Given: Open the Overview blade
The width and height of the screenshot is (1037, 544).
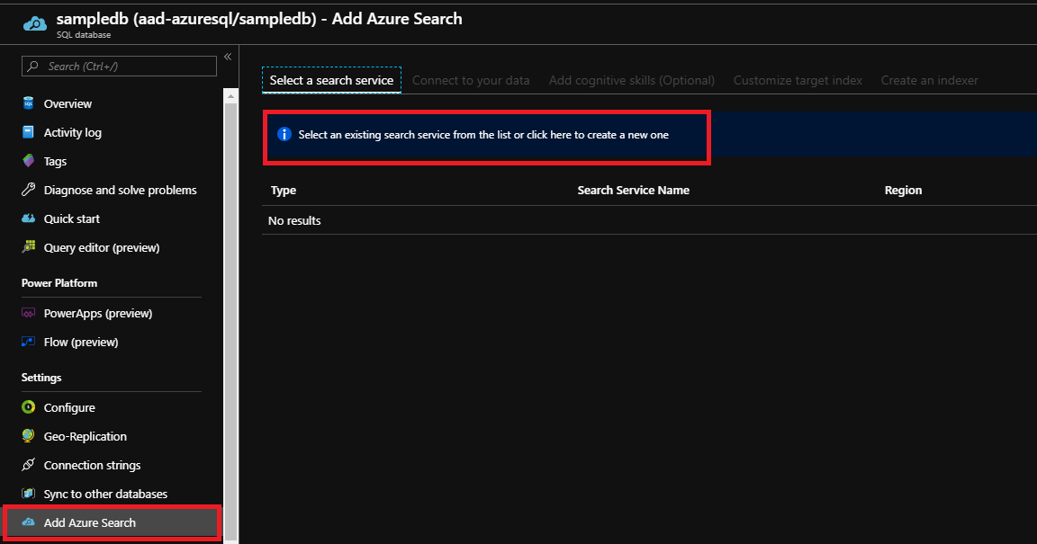Looking at the screenshot, I should click(x=68, y=103).
